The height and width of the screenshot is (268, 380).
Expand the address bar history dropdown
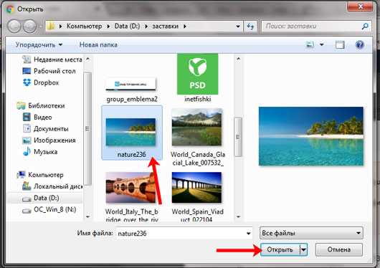pos(238,27)
